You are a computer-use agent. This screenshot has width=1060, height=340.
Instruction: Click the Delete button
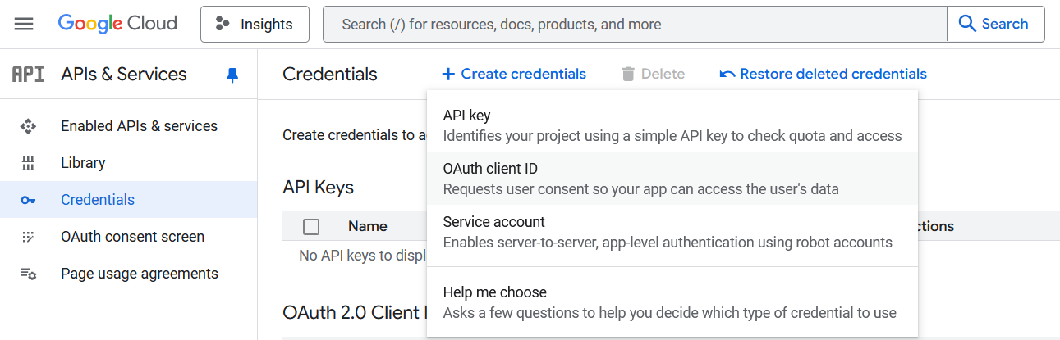click(x=653, y=74)
